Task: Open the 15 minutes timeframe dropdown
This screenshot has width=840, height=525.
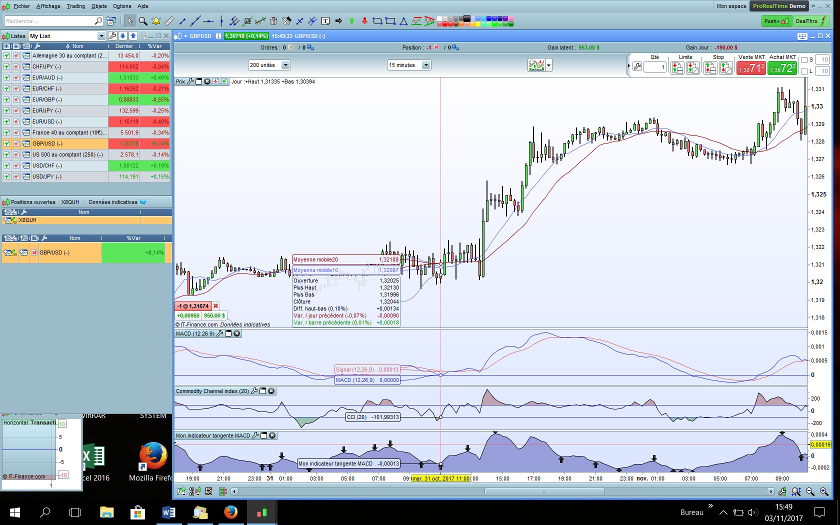Action: pyautogui.click(x=426, y=65)
